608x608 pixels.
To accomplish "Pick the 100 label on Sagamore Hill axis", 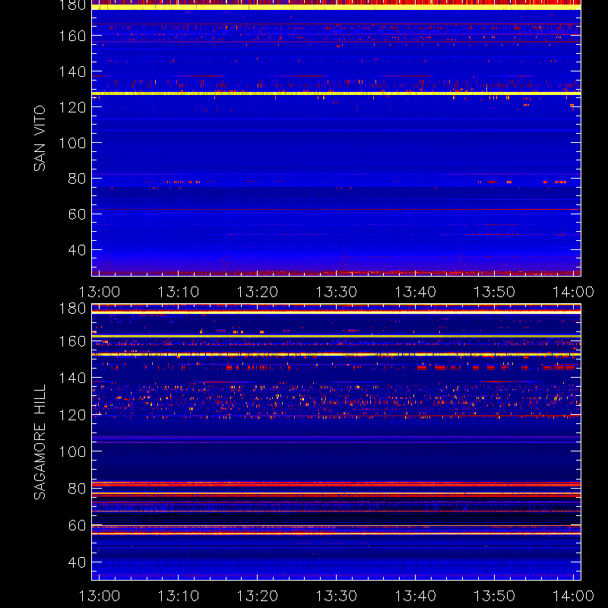I will (x=72, y=451).
